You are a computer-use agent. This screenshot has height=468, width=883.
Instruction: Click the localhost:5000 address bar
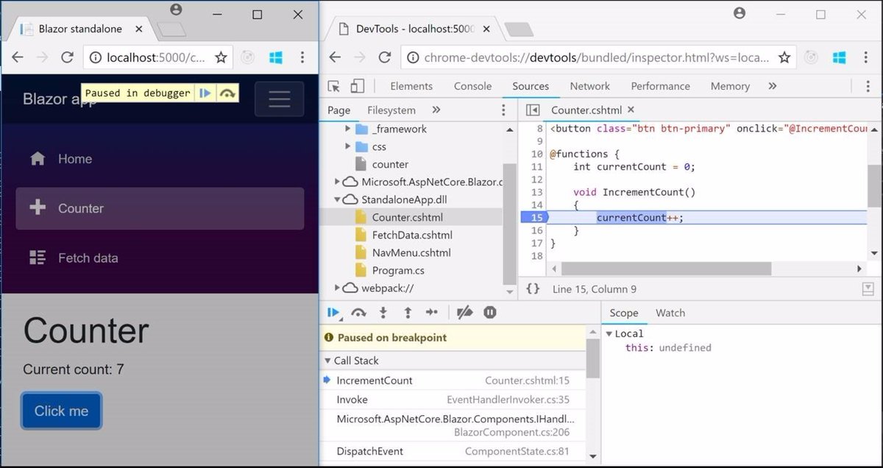pos(156,57)
